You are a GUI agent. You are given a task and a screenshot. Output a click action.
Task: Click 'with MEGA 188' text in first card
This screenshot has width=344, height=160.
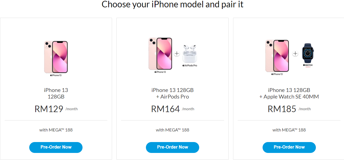(56, 130)
